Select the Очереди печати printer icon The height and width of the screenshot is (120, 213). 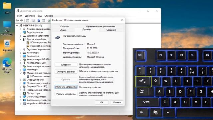24,80
